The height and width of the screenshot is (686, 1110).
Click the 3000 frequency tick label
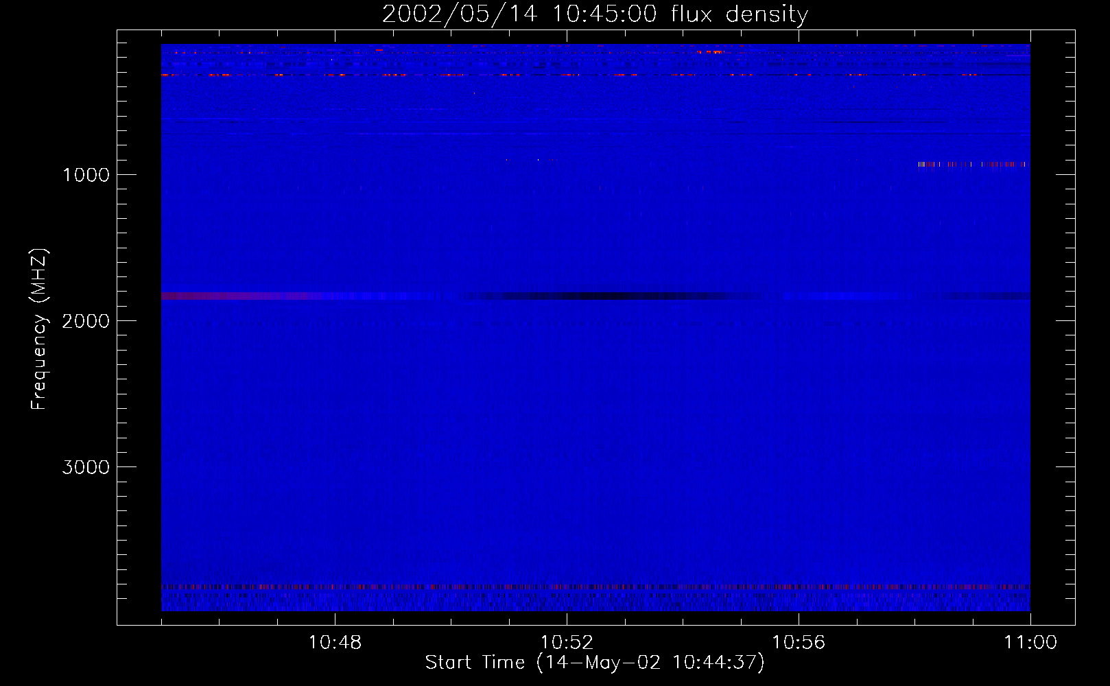click(86, 467)
